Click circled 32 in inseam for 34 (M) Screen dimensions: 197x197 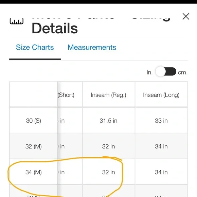coord(109,172)
